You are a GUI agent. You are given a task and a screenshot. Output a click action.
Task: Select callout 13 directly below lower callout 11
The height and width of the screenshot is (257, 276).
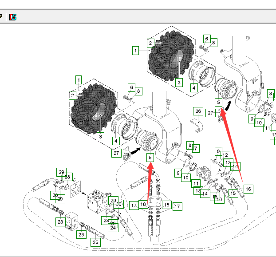198,190
